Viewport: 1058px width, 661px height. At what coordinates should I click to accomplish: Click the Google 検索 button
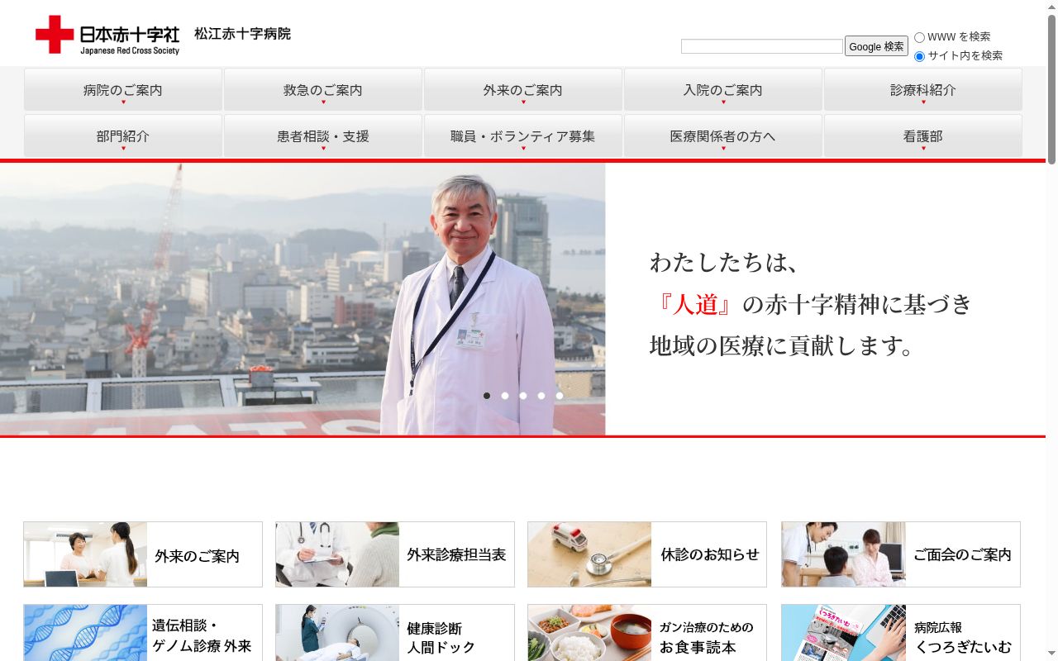click(876, 46)
